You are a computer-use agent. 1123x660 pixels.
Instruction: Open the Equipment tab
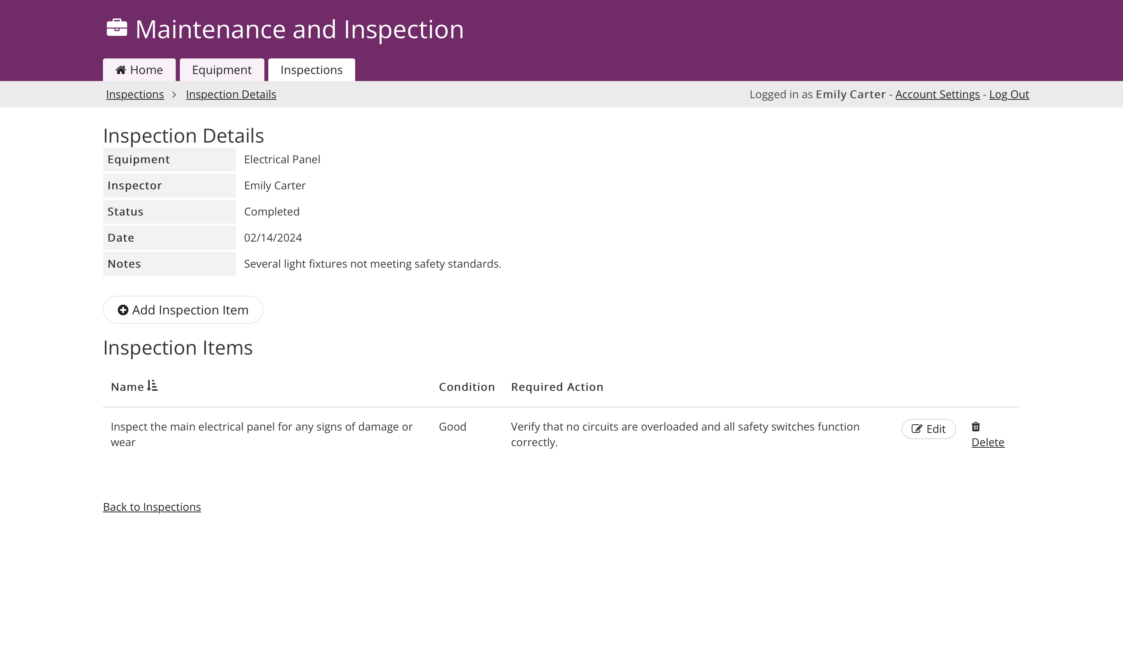pyautogui.click(x=221, y=70)
